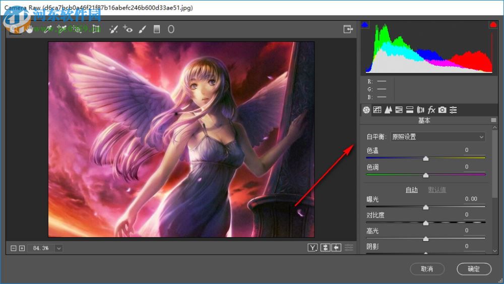Click the OK (确定) button
This screenshot has height=284, width=504.
[x=474, y=269]
